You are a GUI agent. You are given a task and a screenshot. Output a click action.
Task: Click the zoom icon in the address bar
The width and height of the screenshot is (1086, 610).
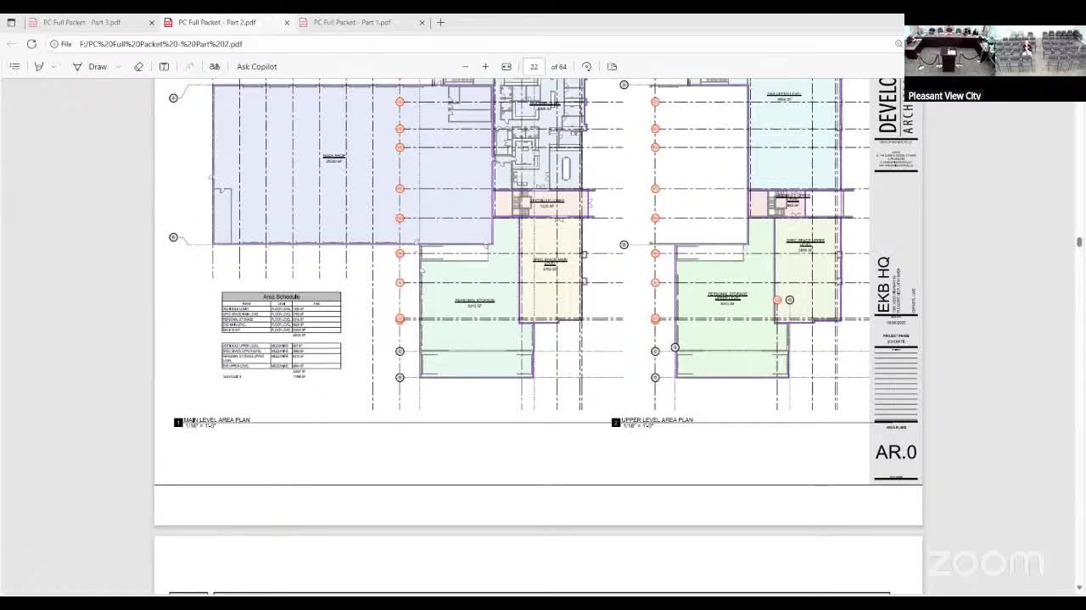(x=898, y=44)
